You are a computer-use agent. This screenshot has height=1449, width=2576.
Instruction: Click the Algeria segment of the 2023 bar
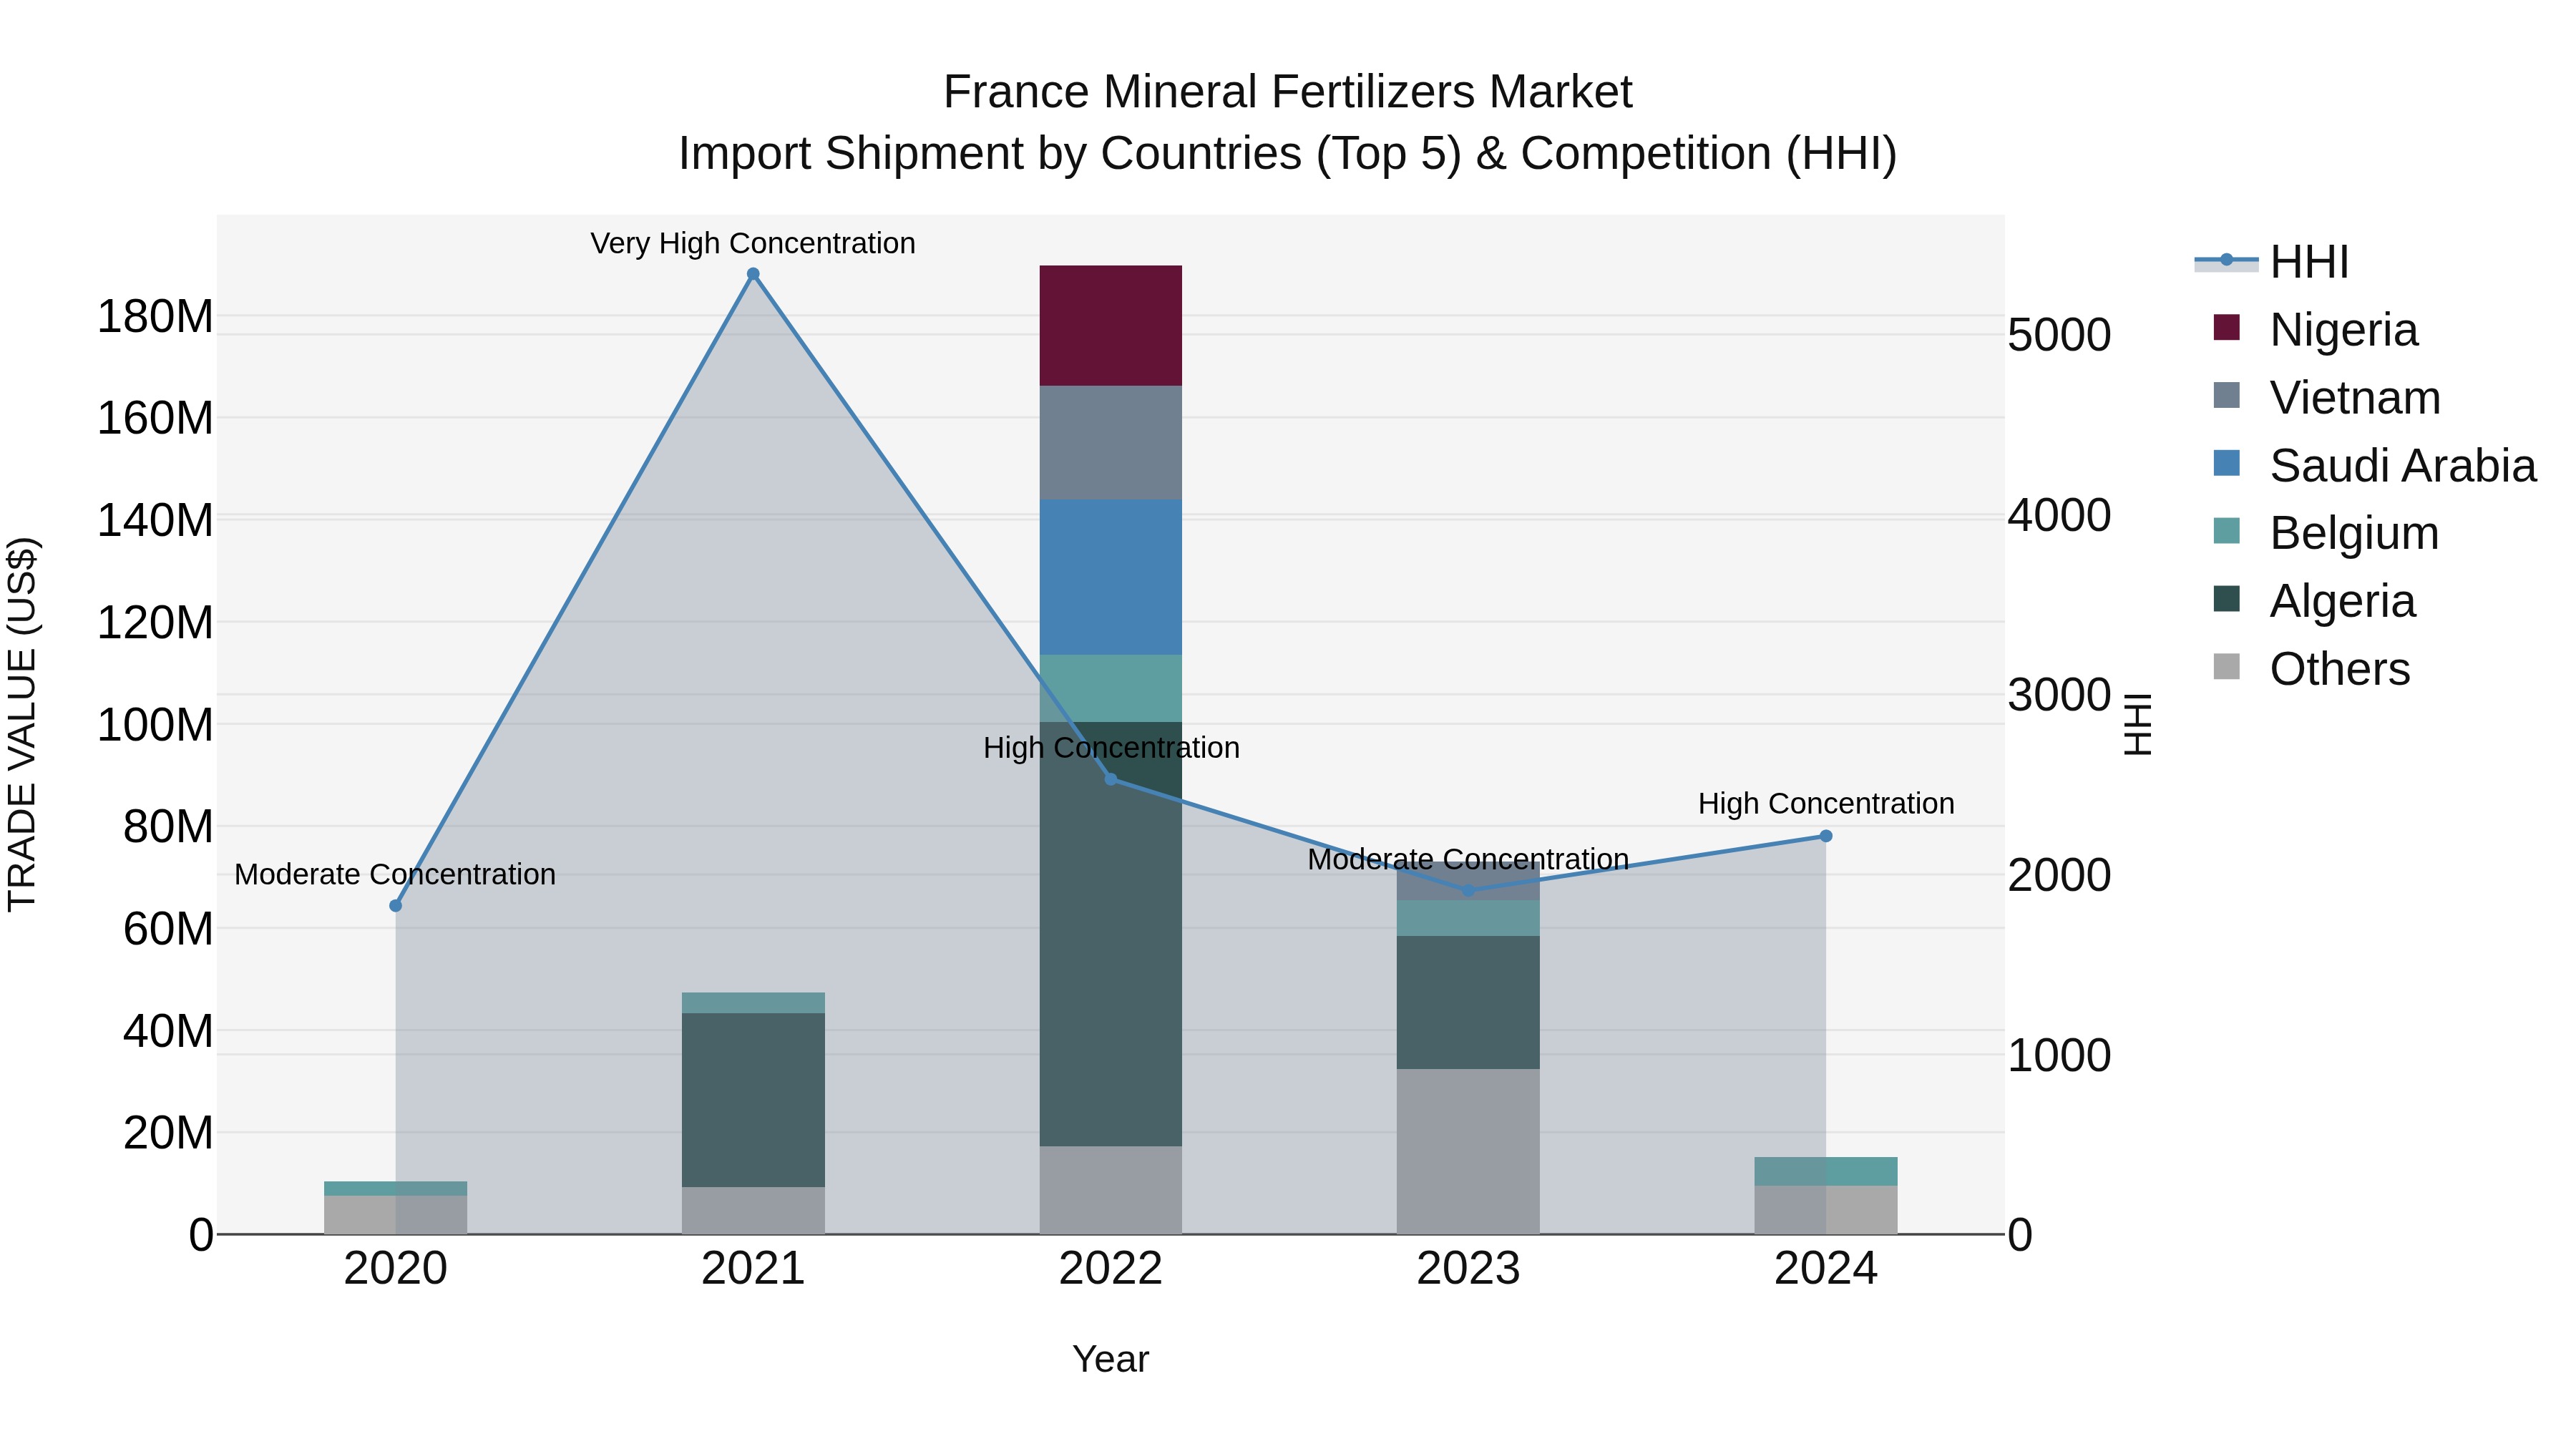click(x=1468, y=1002)
